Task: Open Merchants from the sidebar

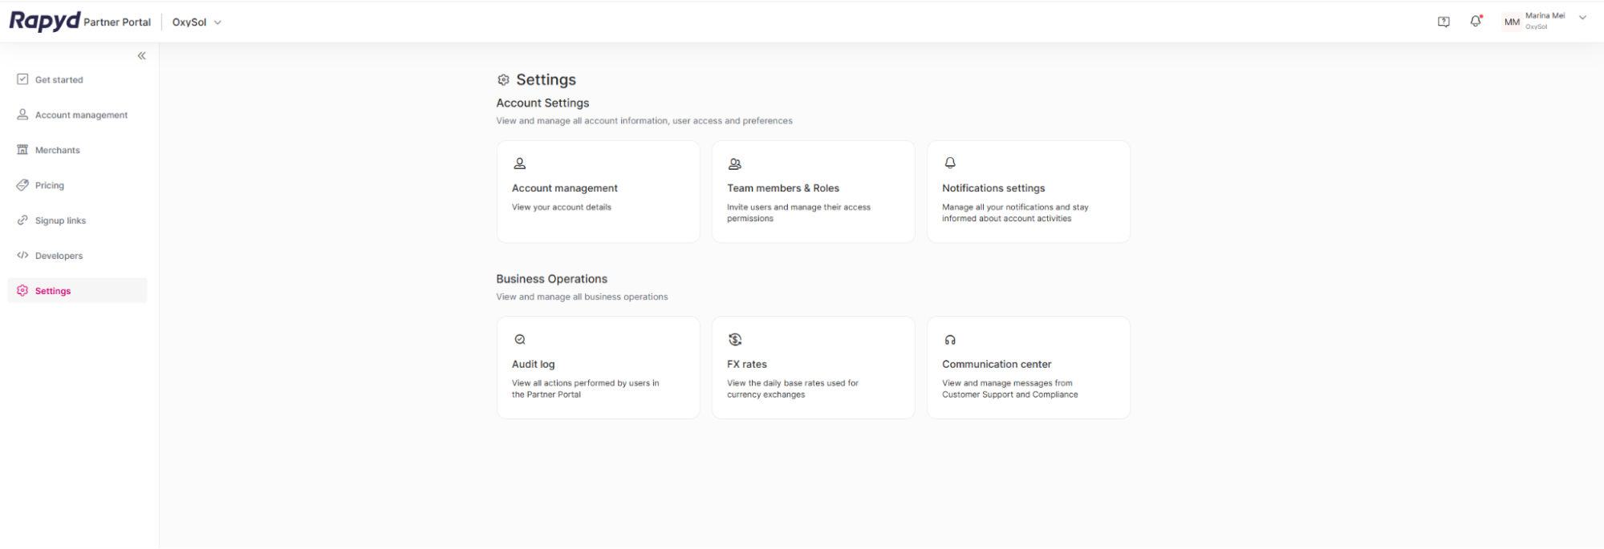Action: click(x=57, y=150)
